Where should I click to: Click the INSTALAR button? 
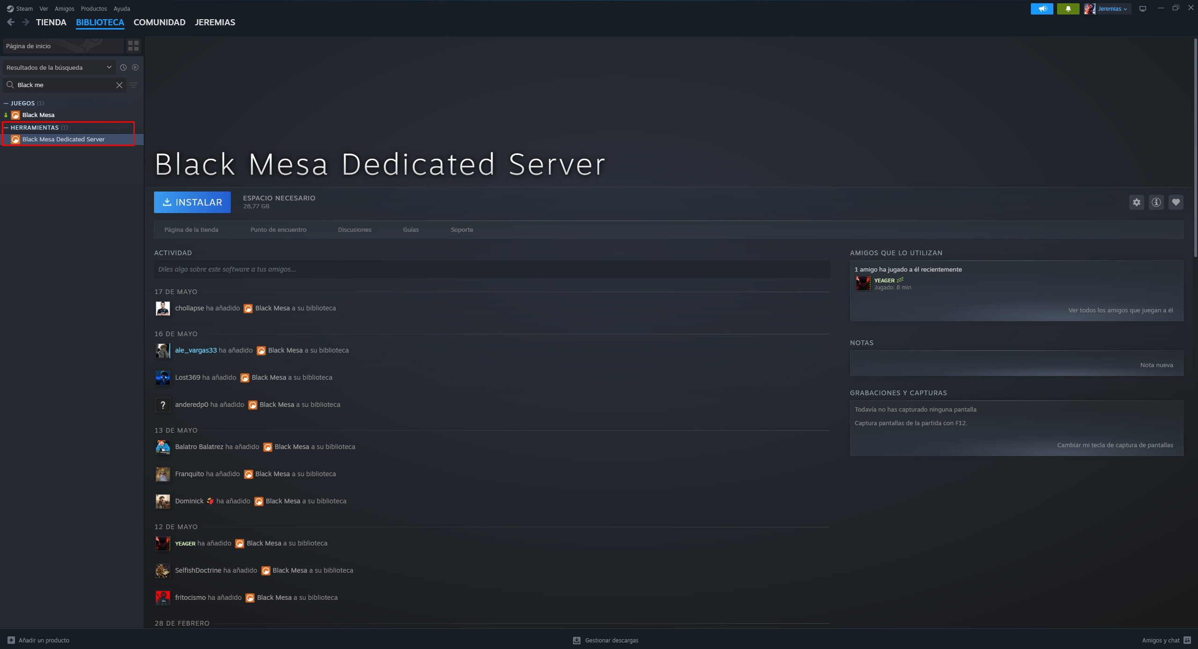192,202
